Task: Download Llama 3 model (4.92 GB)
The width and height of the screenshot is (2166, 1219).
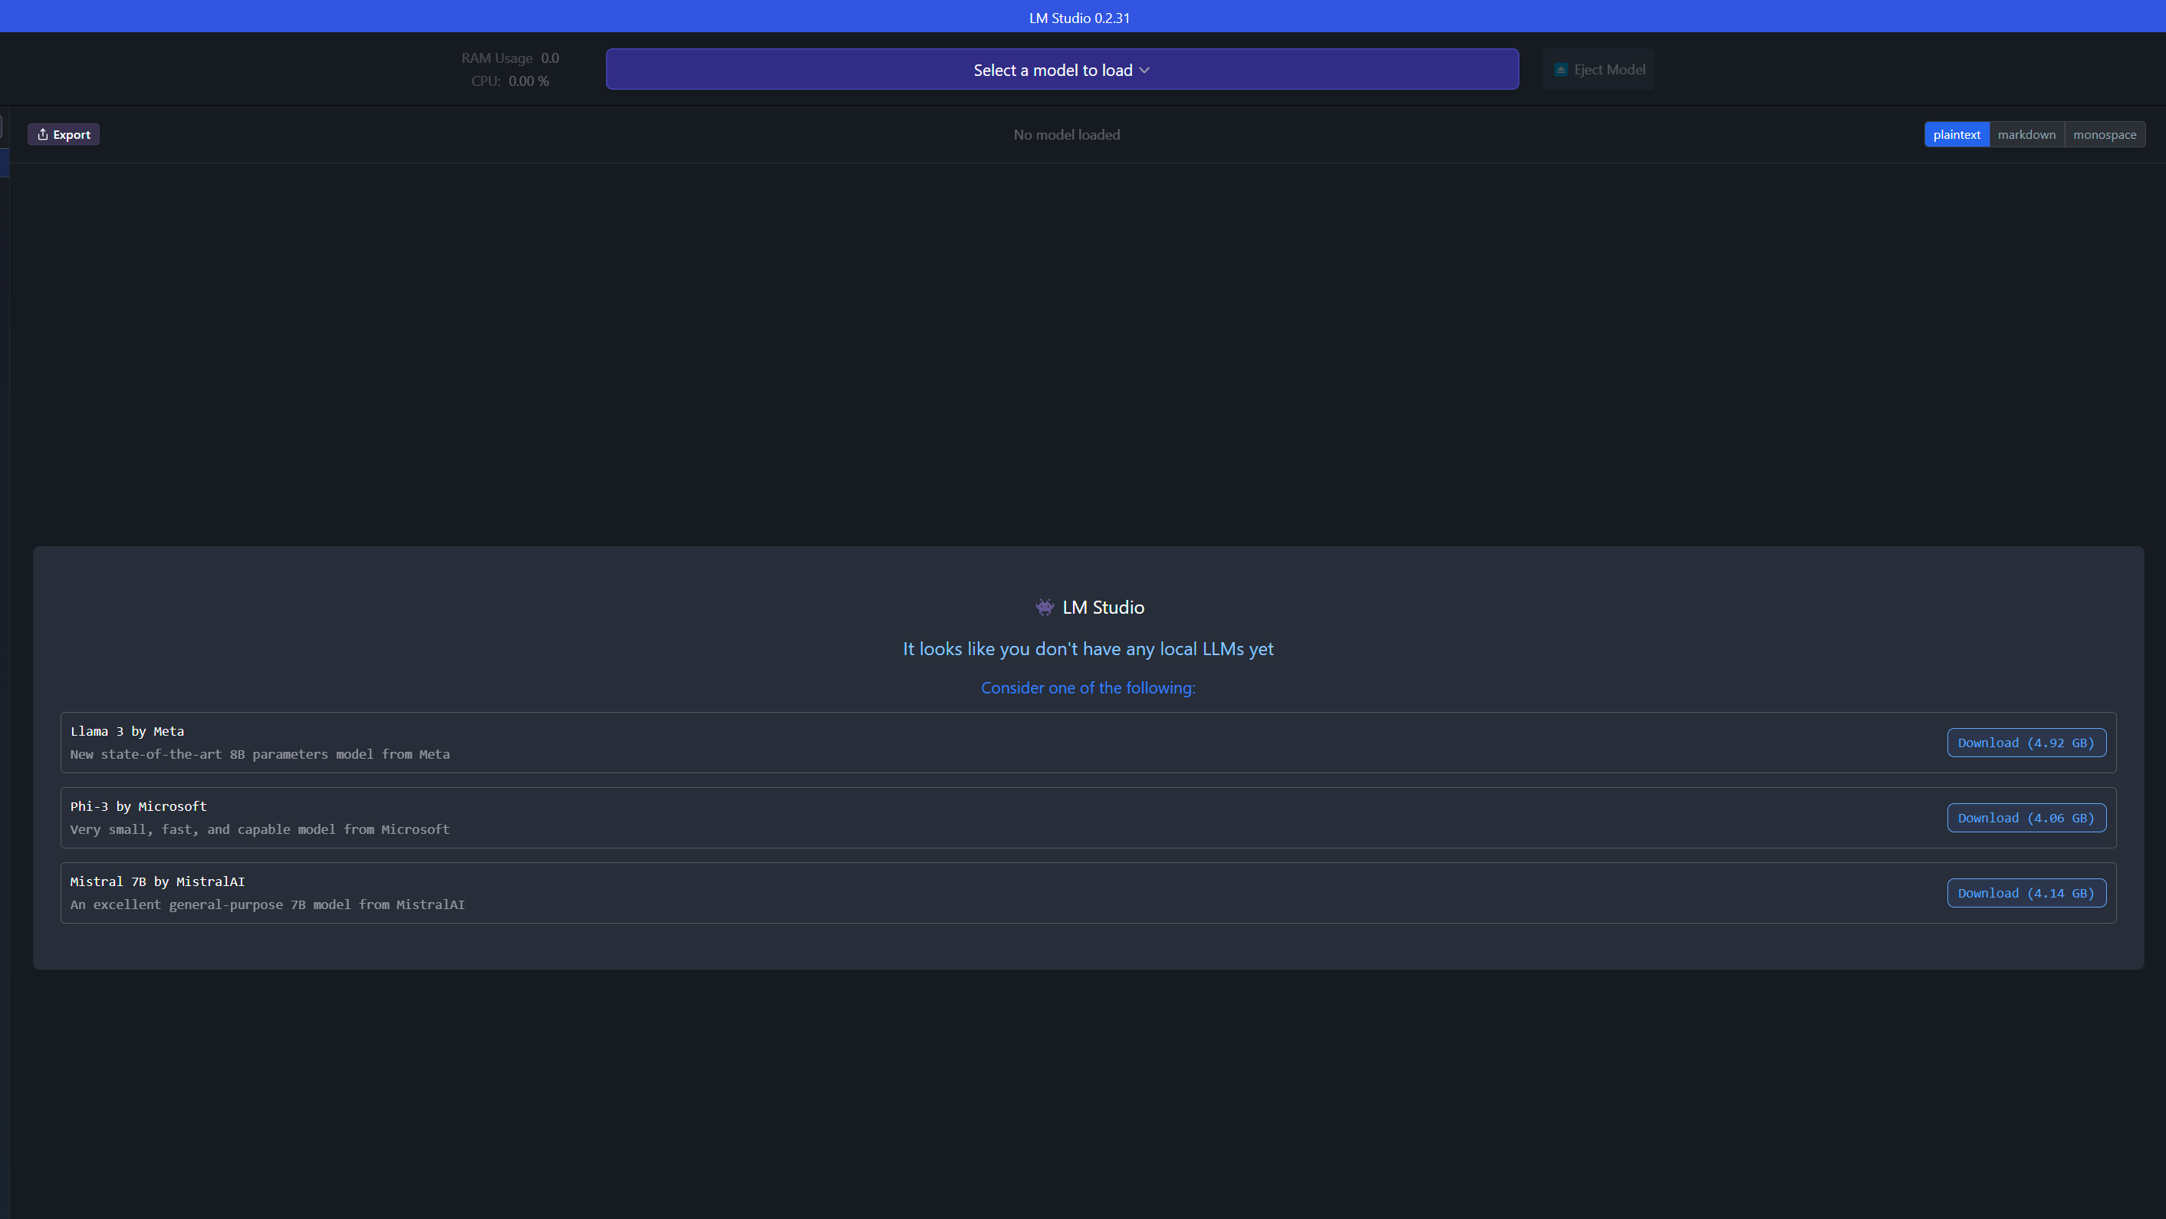Action: [x=2026, y=743]
